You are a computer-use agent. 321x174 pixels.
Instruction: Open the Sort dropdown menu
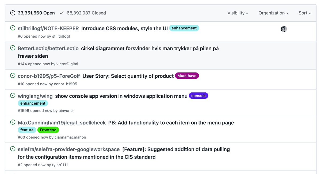point(305,13)
